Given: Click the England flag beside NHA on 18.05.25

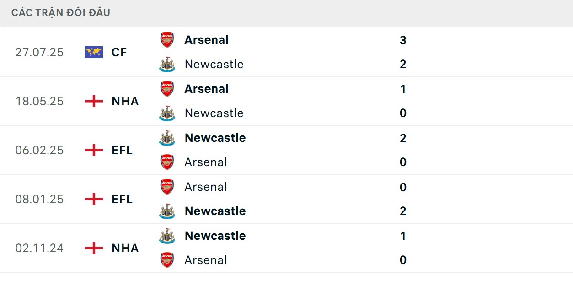Looking at the screenshot, I should point(93,101).
